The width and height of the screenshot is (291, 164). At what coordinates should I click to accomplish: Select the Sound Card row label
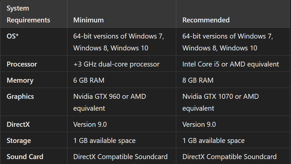(25, 157)
